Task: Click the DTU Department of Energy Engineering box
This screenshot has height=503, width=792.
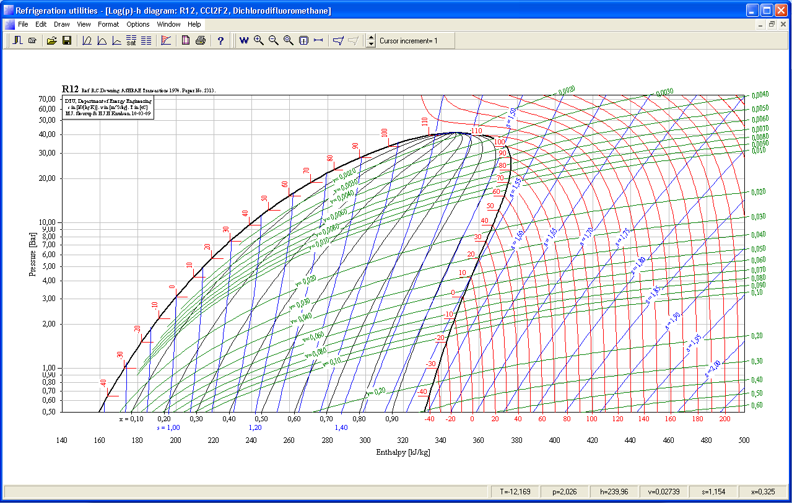Action: pos(108,107)
